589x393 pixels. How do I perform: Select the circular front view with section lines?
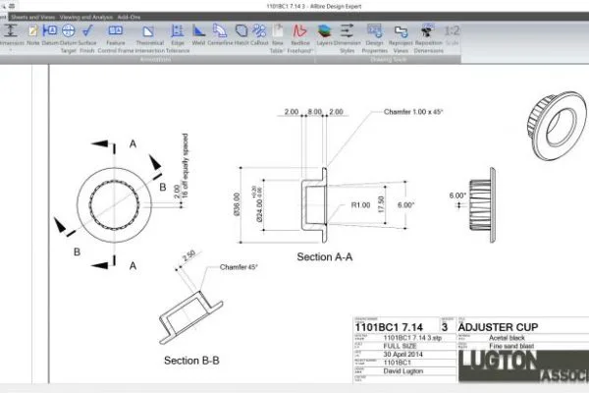(x=114, y=205)
